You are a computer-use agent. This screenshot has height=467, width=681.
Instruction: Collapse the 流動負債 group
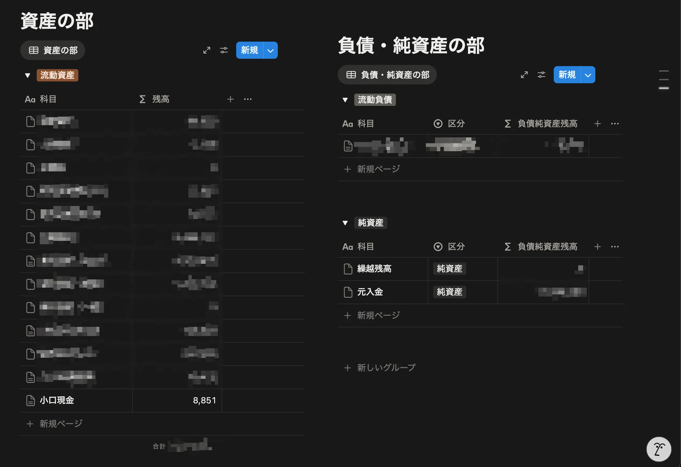tap(345, 100)
